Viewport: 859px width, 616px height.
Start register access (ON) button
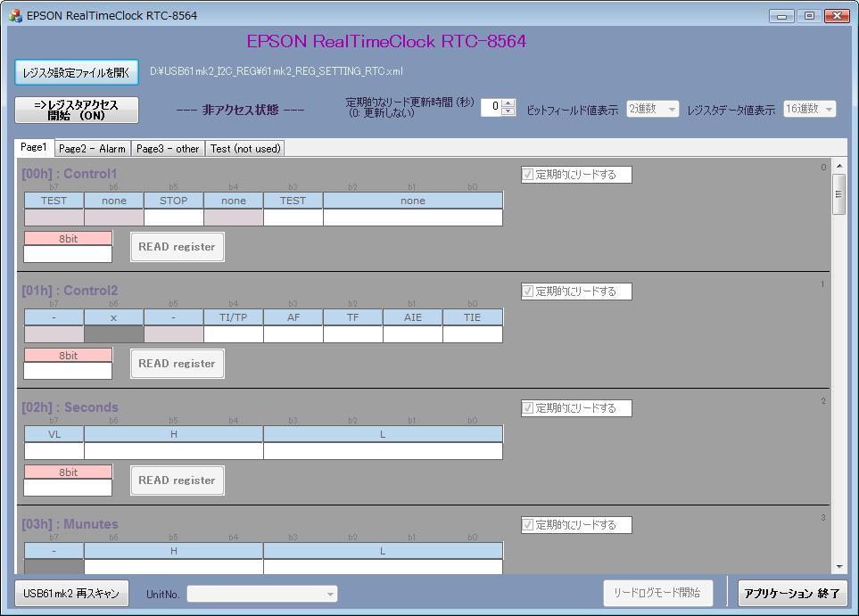coord(76,110)
